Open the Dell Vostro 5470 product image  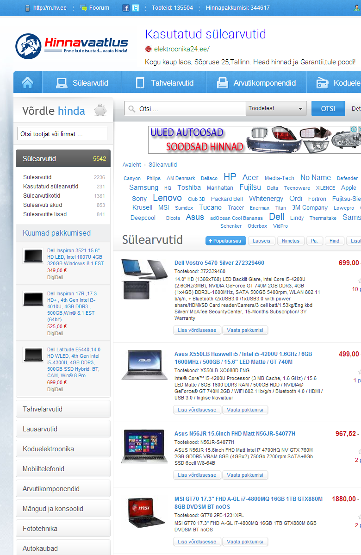point(144,279)
